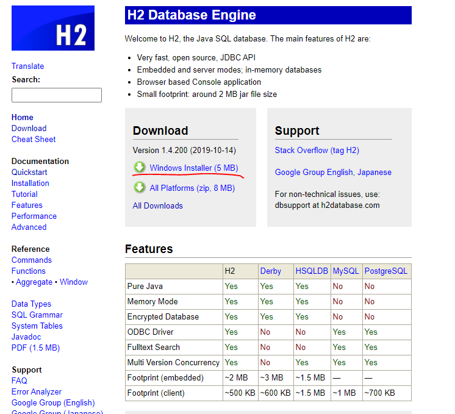The image size is (455, 414).
Task: Download the PDF (1.5 MB) documentation
Action: click(x=36, y=348)
